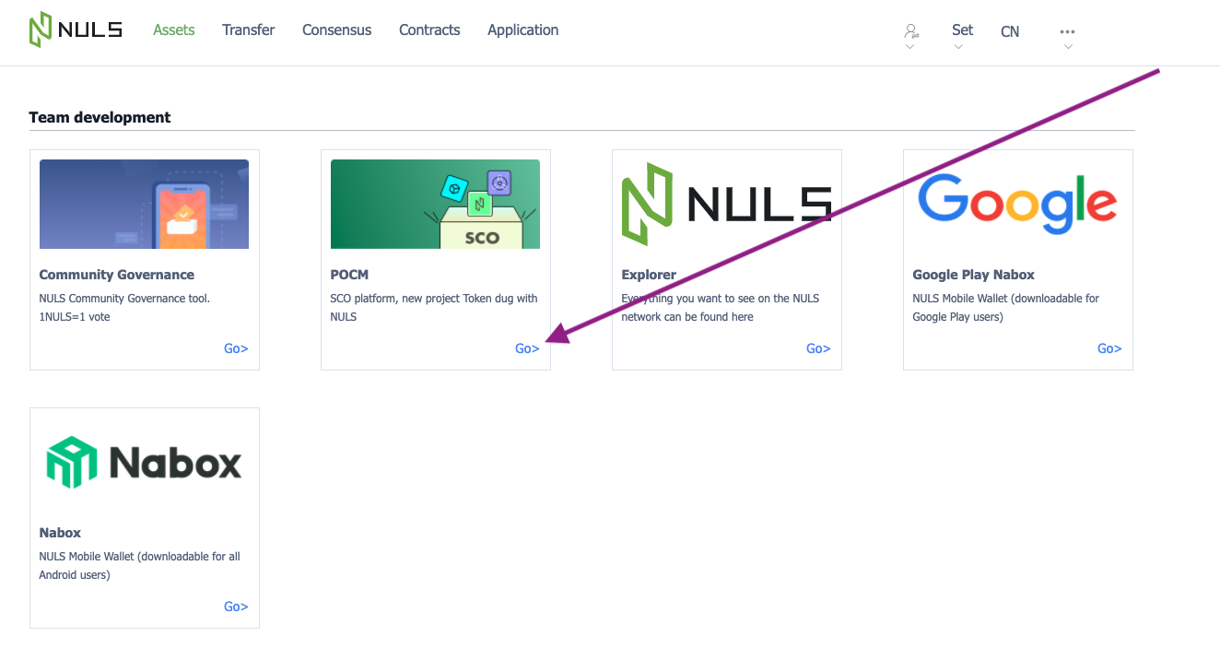Go to the Consensus tab
The width and height of the screenshot is (1220, 671).
click(x=336, y=29)
